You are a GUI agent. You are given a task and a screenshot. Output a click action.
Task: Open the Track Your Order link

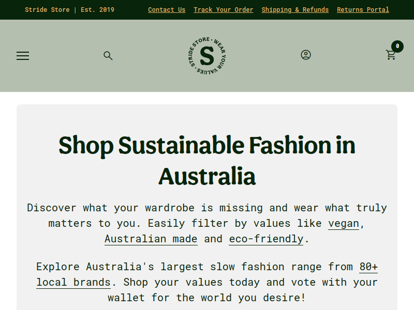[224, 10]
